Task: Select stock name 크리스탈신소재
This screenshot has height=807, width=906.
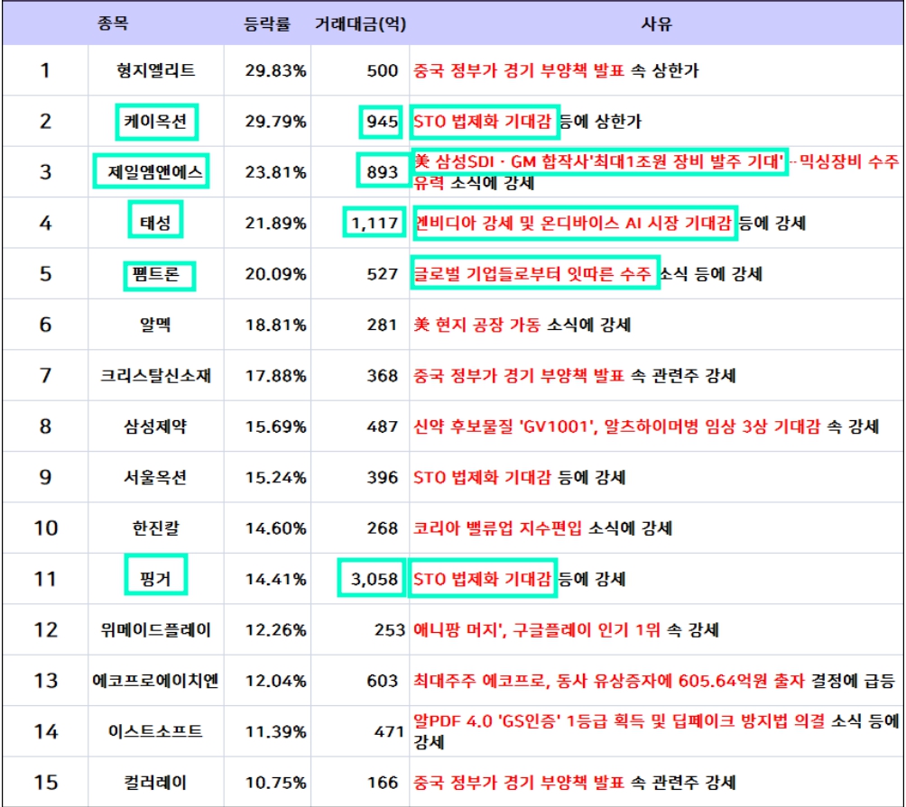Action: pyautogui.click(x=156, y=375)
